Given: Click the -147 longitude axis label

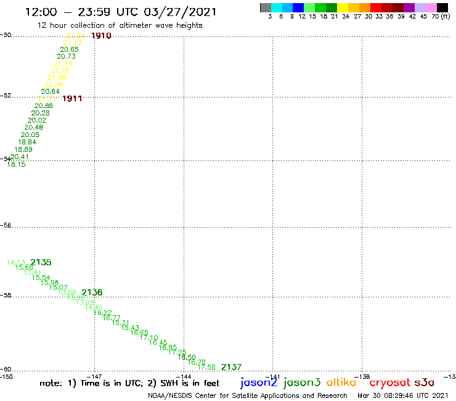Looking at the screenshot, I should 94,376.
